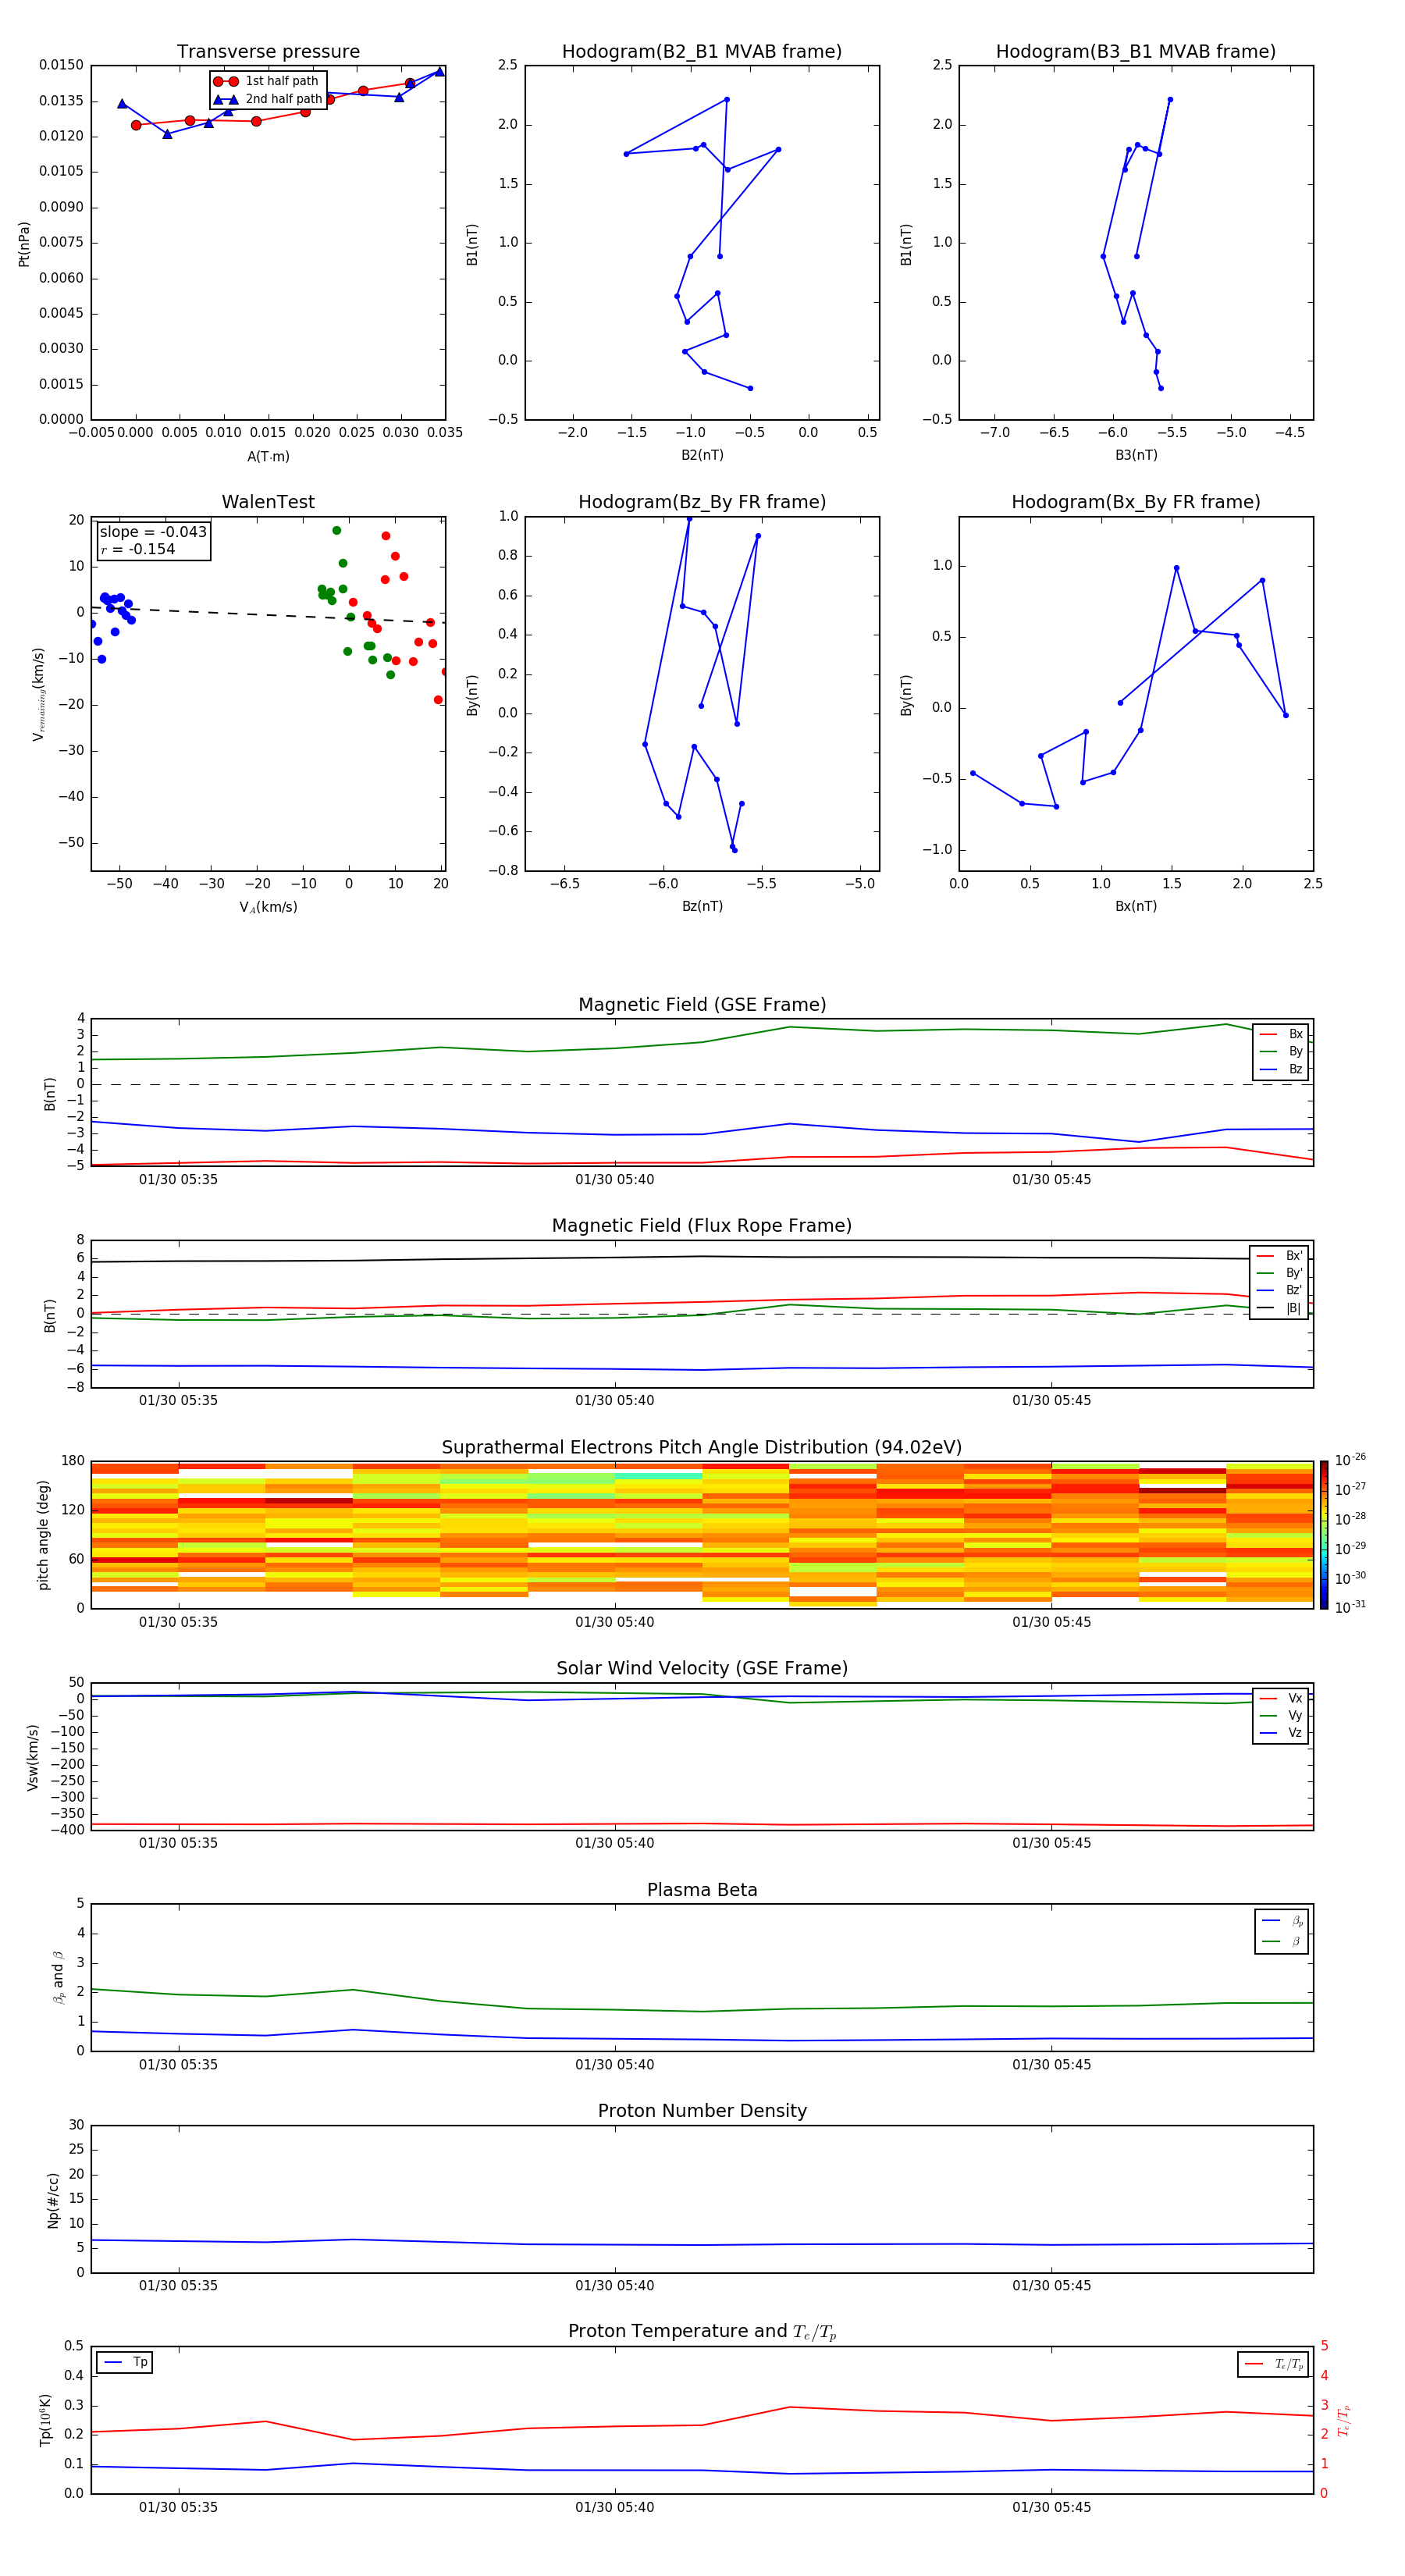Select the 'A(T·m)' x-axis label
This screenshot has width=1405, height=2576.
tap(268, 457)
